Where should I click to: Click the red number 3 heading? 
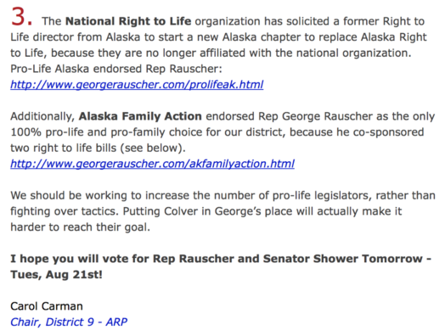coord(21,17)
